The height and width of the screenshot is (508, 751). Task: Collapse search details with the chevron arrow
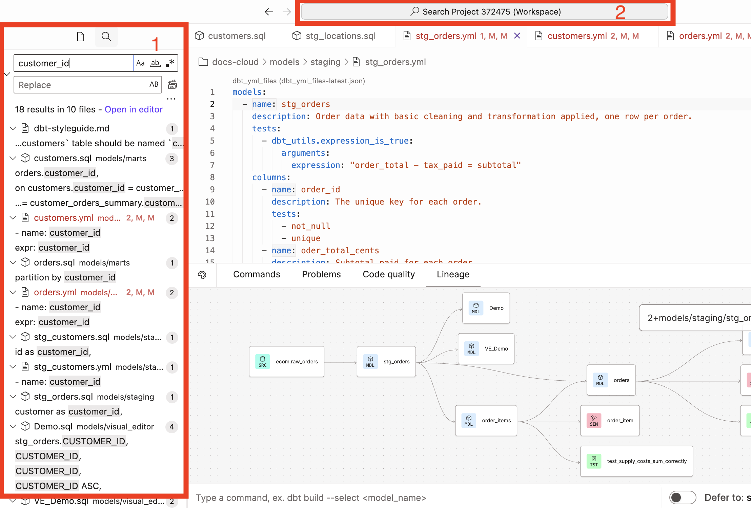tap(7, 74)
